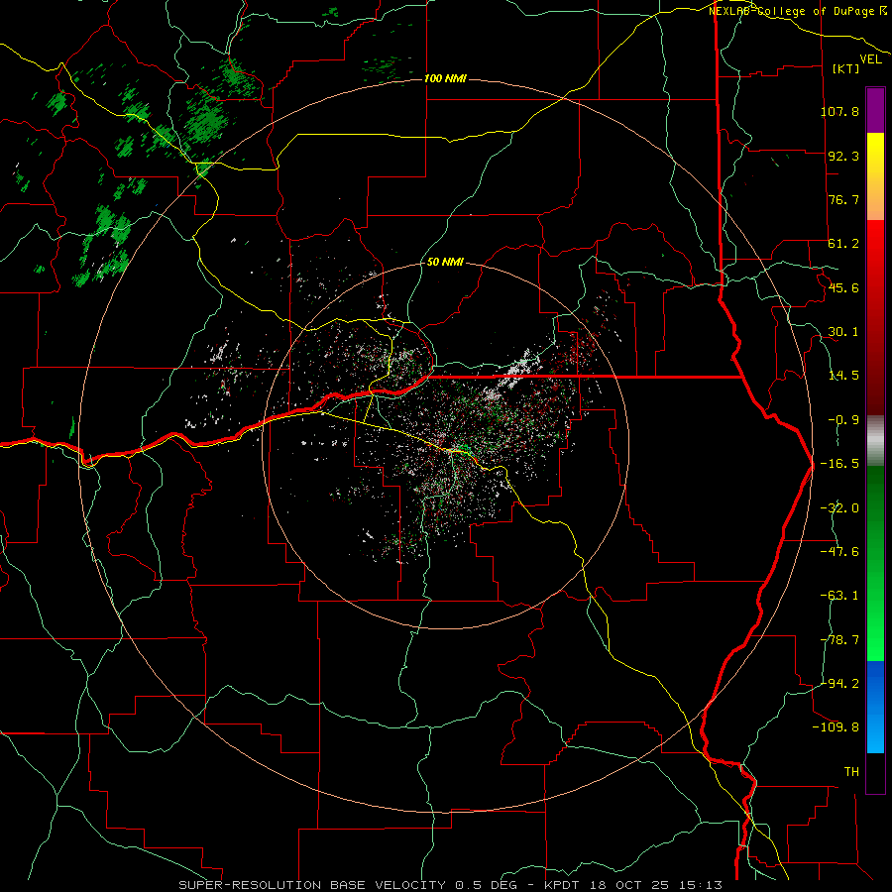Click the TH label on the legend
The height and width of the screenshot is (892, 892).
tap(851, 771)
